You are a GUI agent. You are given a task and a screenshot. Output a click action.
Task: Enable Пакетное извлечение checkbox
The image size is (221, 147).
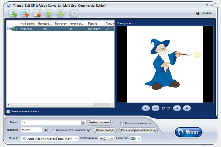pos(122,123)
